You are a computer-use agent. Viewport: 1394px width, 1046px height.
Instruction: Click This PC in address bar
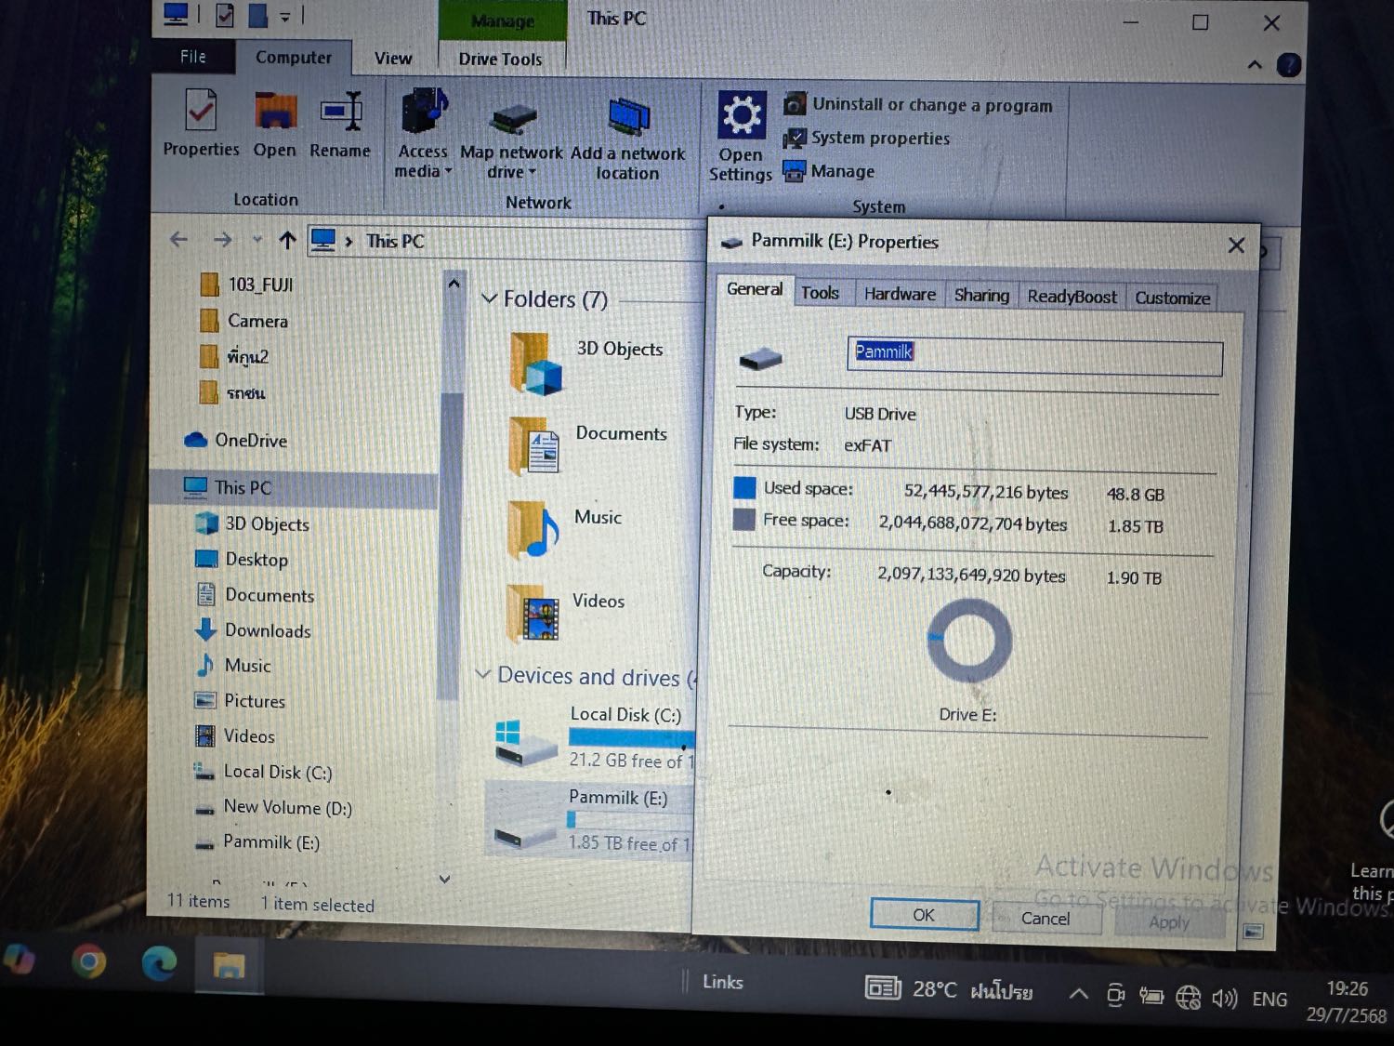[x=395, y=242]
